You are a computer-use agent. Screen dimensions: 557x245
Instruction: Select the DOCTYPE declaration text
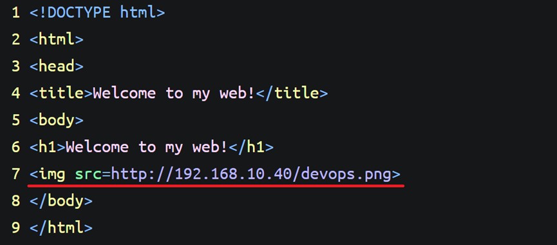pos(97,12)
